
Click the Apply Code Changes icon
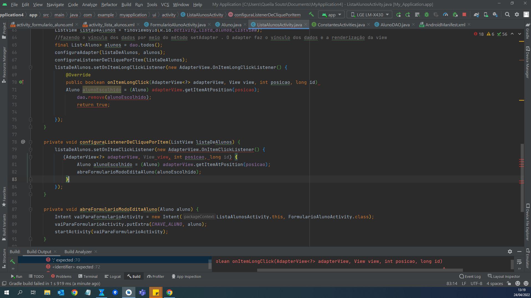(x=417, y=15)
